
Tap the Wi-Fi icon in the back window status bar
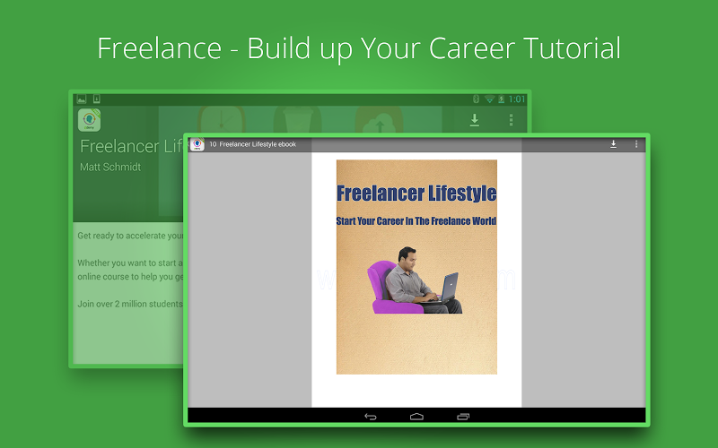(489, 99)
